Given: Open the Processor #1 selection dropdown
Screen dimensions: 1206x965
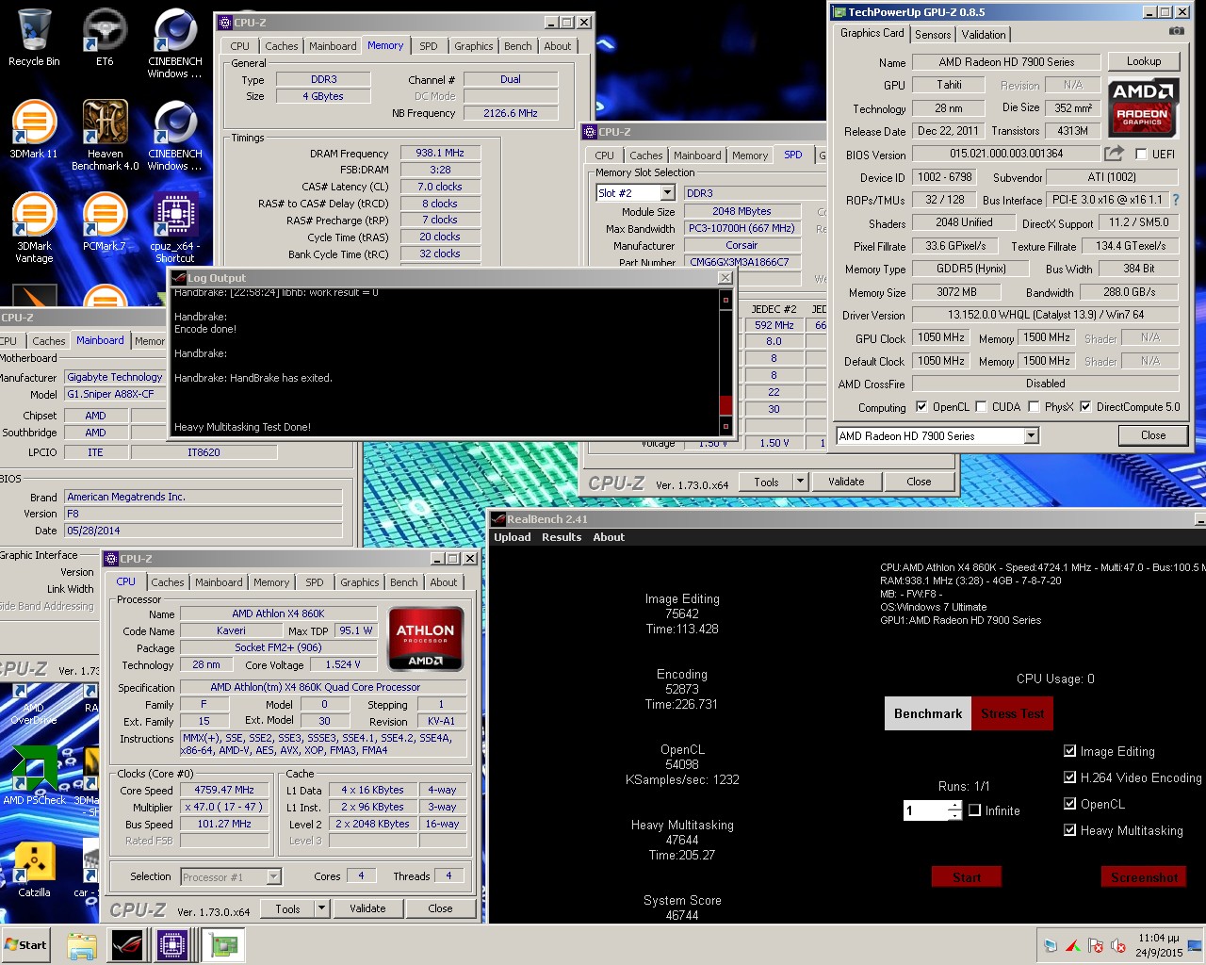Looking at the screenshot, I should click(273, 877).
